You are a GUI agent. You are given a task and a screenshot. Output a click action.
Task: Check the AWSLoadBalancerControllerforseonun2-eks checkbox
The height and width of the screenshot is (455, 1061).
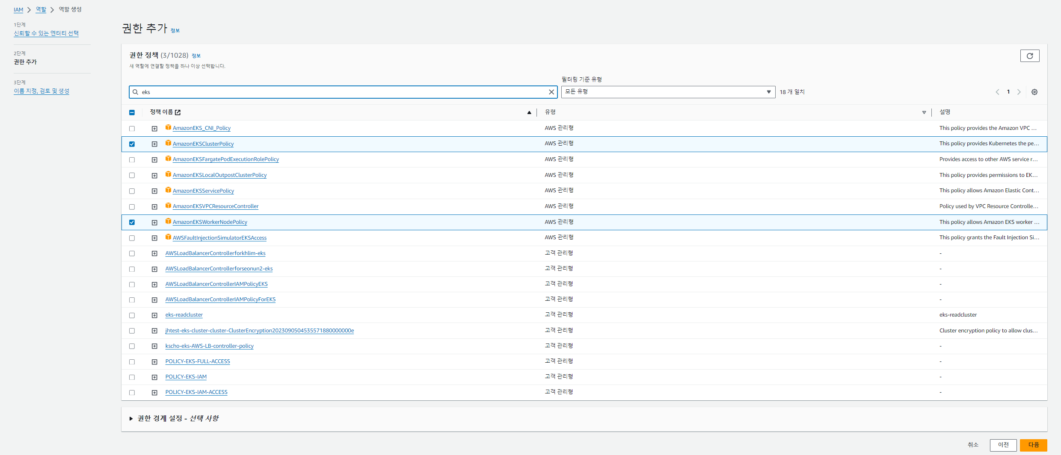pyautogui.click(x=132, y=269)
